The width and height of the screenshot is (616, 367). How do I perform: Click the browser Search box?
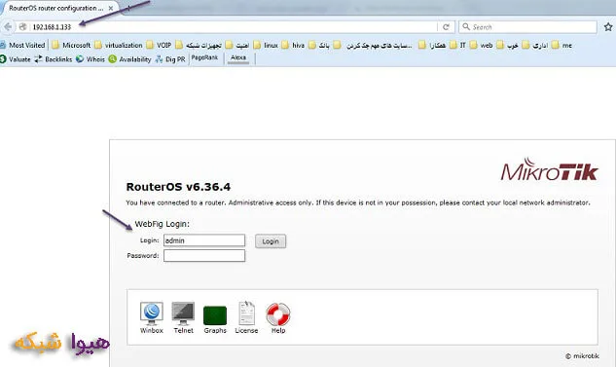[x=527, y=26]
